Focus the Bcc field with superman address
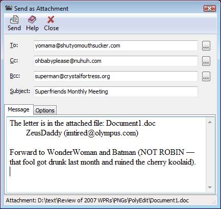Viewport: 221px width, 209px height. (x=116, y=76)
